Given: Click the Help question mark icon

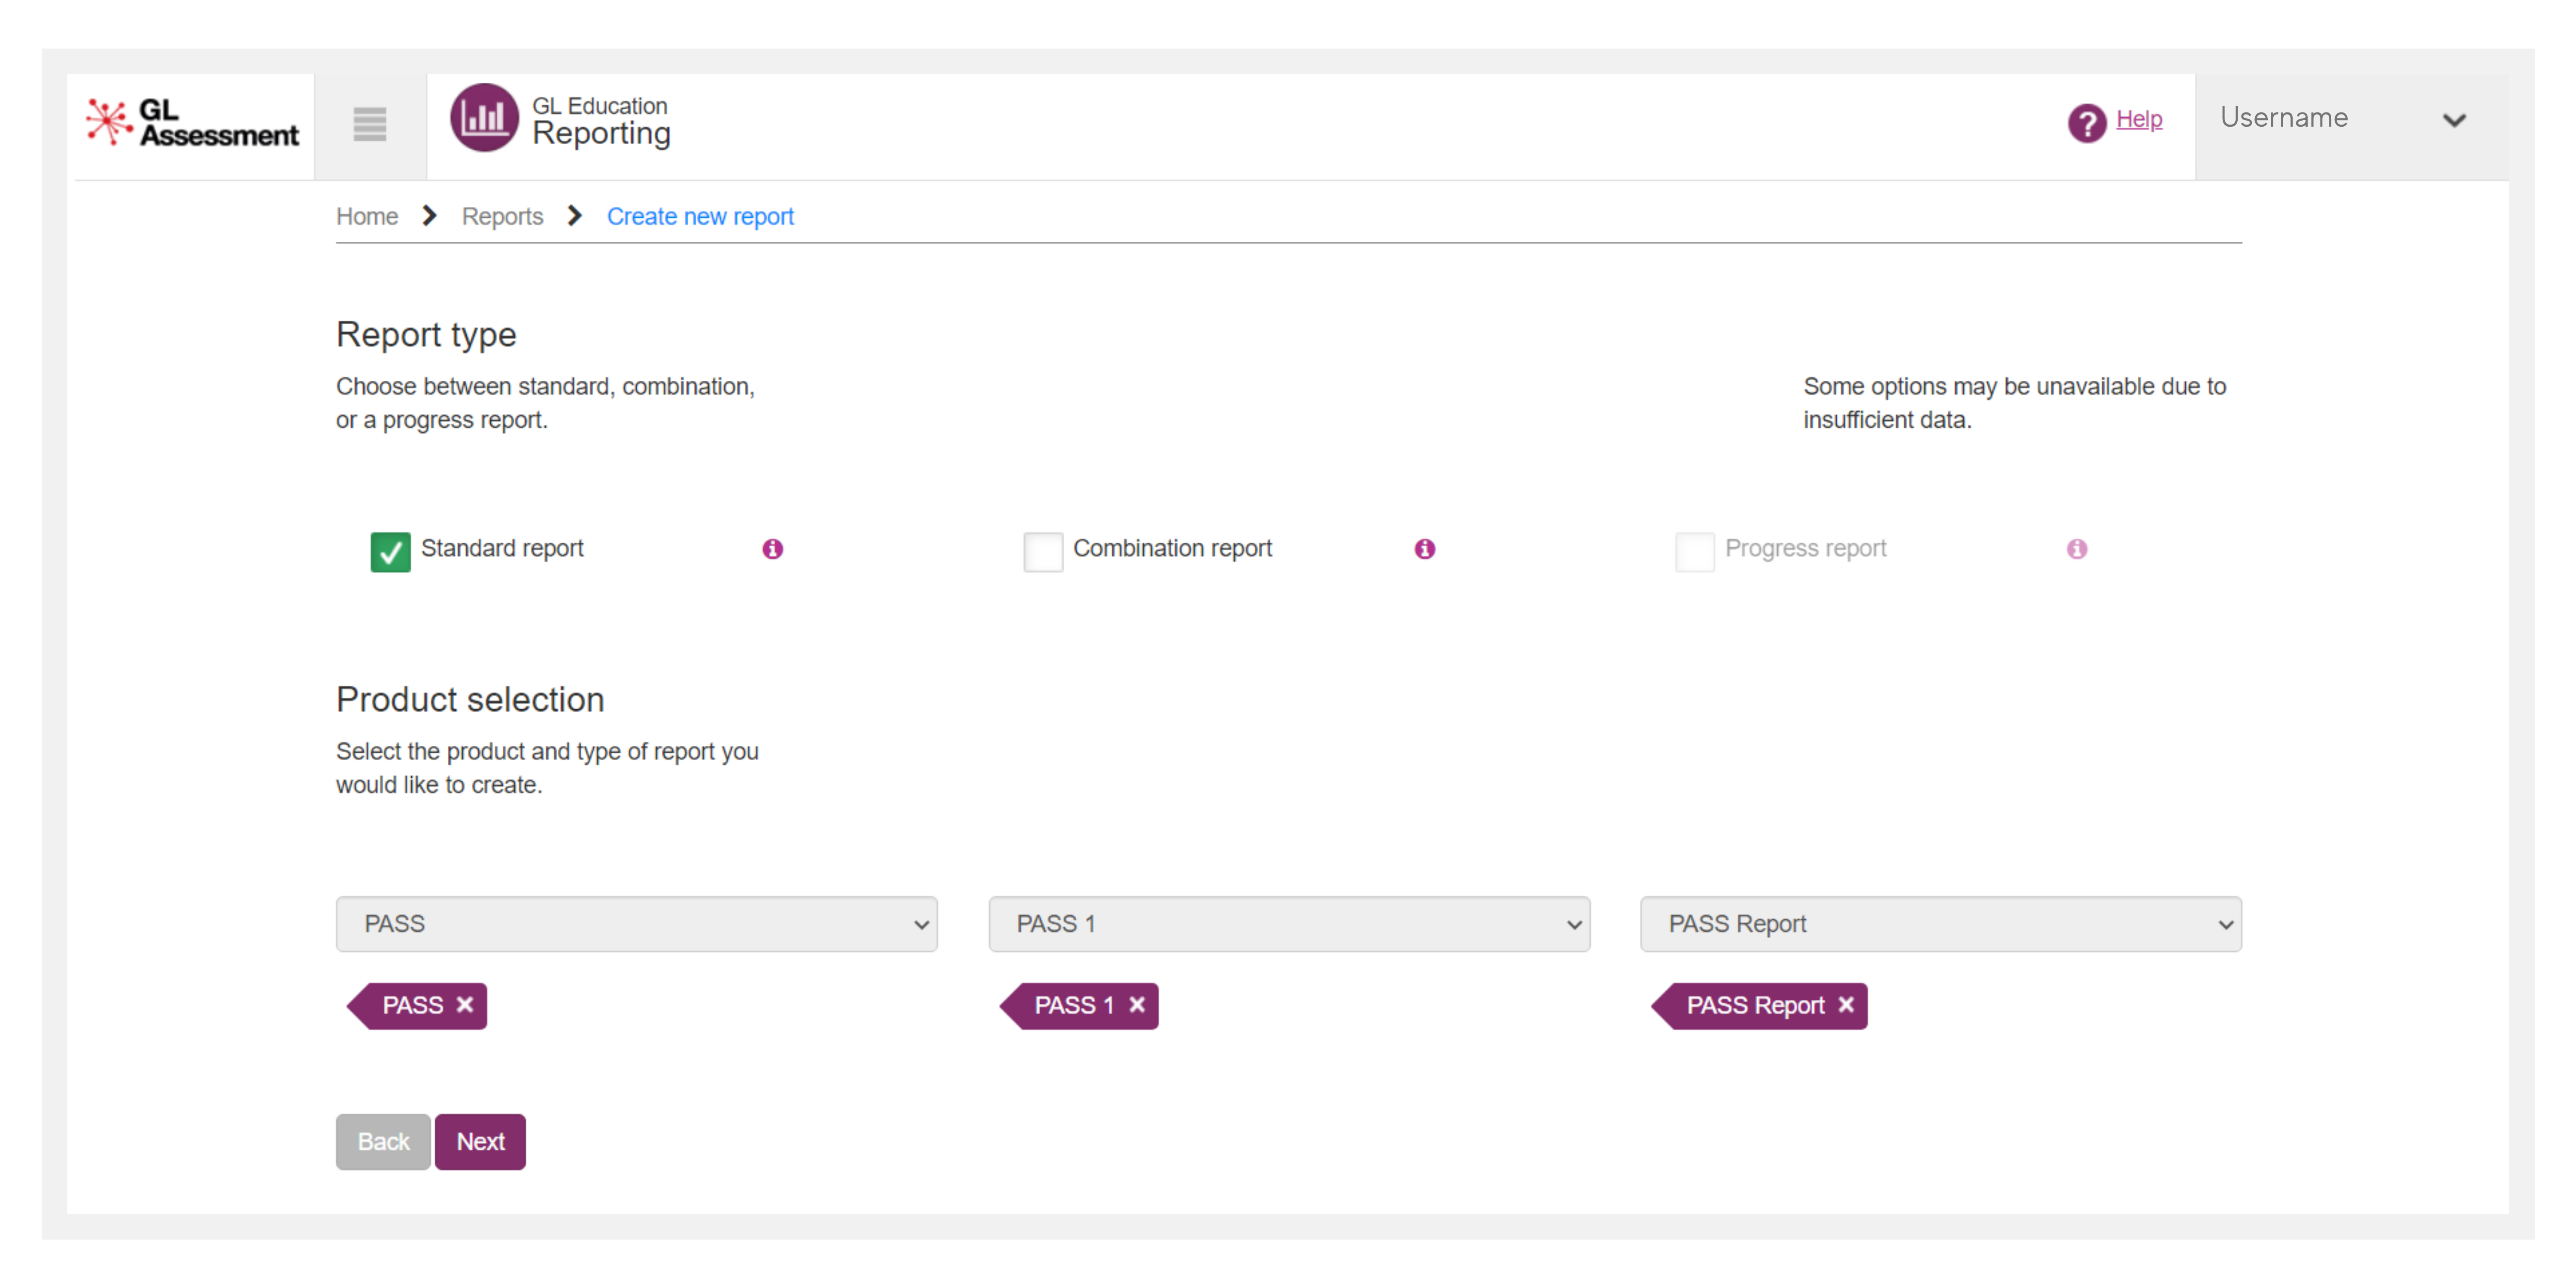Looking at the screenshot, I should coord(2086,123).
